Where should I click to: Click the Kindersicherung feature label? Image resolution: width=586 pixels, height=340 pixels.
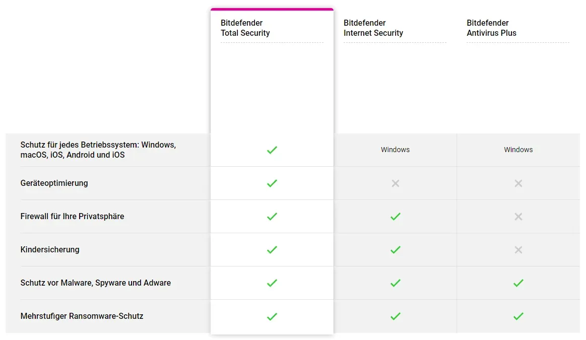[x=50, y=249]
